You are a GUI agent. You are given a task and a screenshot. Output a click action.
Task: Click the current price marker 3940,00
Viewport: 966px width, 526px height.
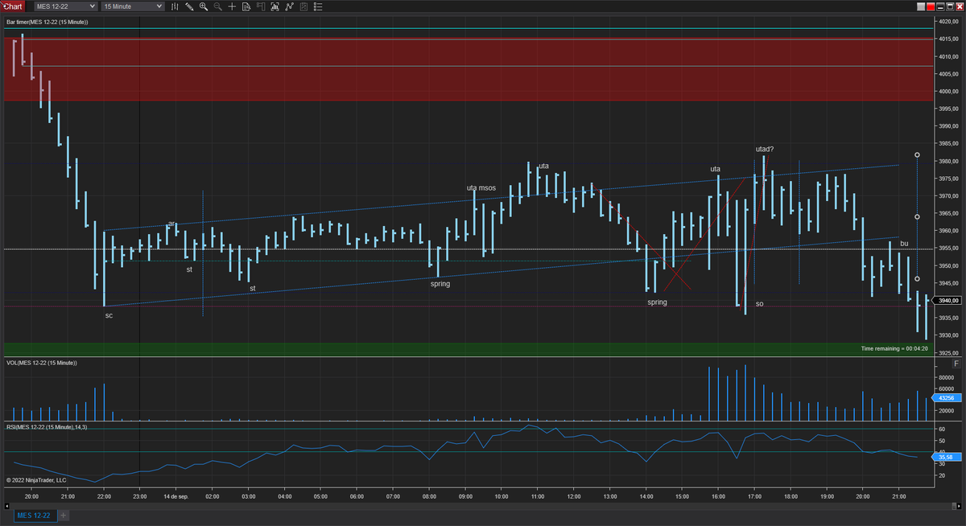pyautogui.click(x=948, y=301)
